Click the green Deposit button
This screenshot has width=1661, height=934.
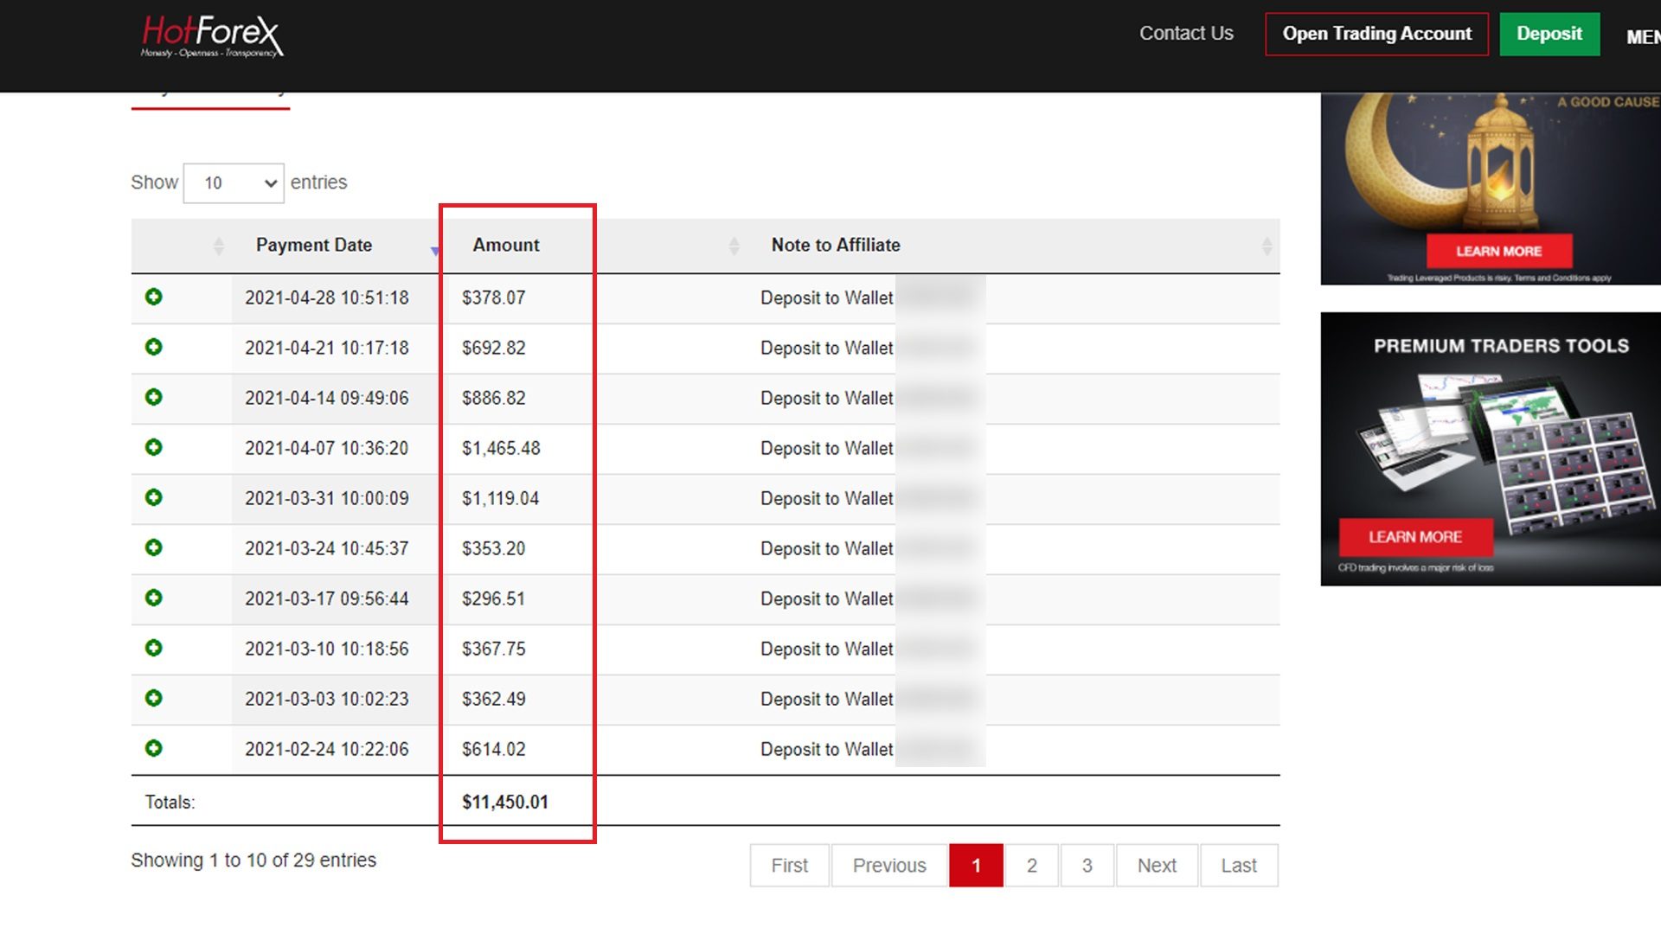coord(1549,35)
